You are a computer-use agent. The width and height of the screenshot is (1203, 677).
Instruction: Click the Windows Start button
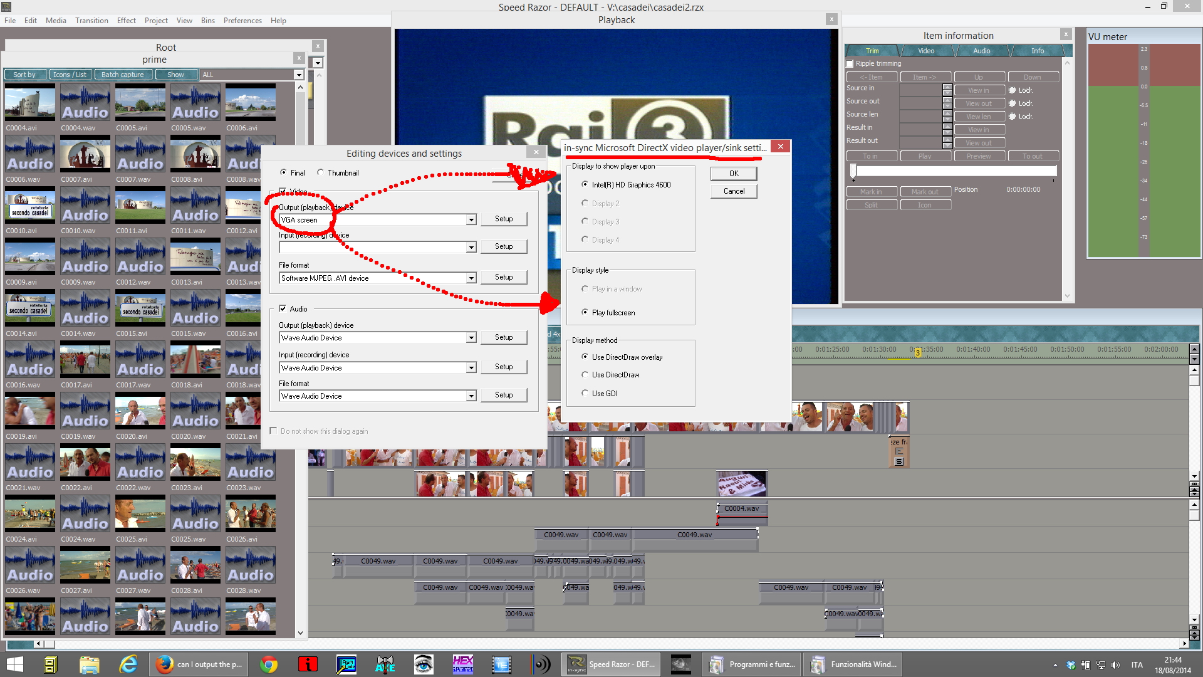pyautogui.click(x=14, y=664)
